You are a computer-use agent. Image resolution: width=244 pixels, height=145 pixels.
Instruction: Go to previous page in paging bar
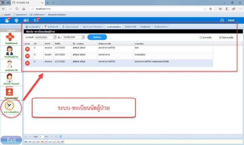(x=30, y=136)
